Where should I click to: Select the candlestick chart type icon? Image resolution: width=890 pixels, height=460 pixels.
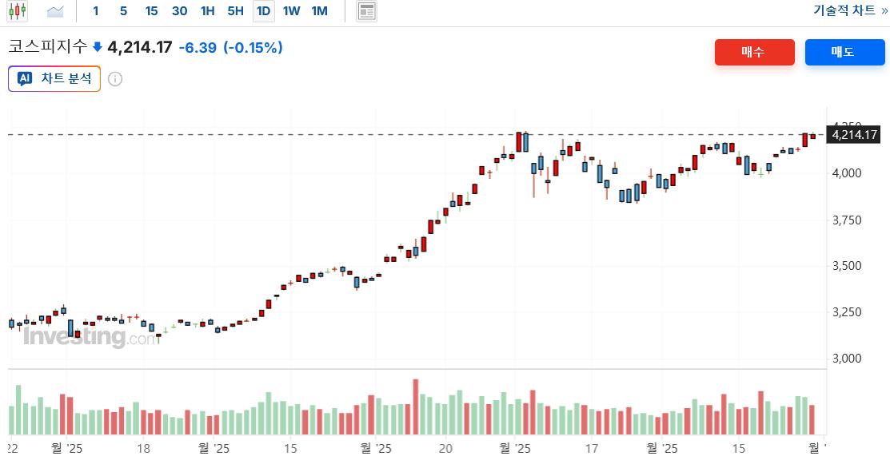(x=18, y=11)
